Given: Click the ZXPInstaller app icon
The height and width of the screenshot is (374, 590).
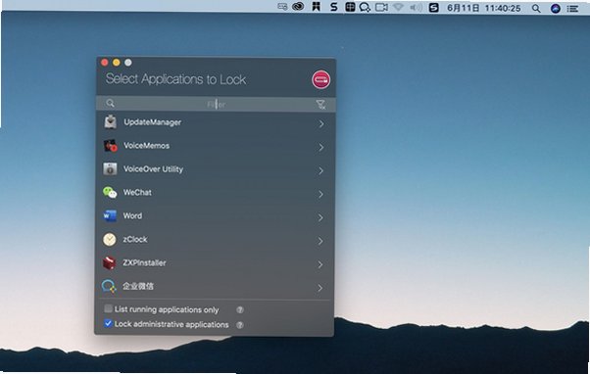Looking at the screenshot, I should [x=109, y=262].
